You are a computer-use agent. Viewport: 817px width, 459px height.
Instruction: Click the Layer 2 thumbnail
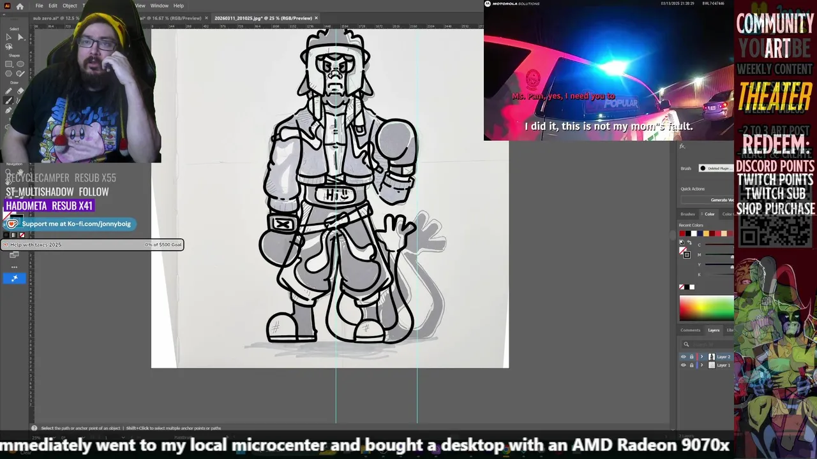[x=712, y=356]
